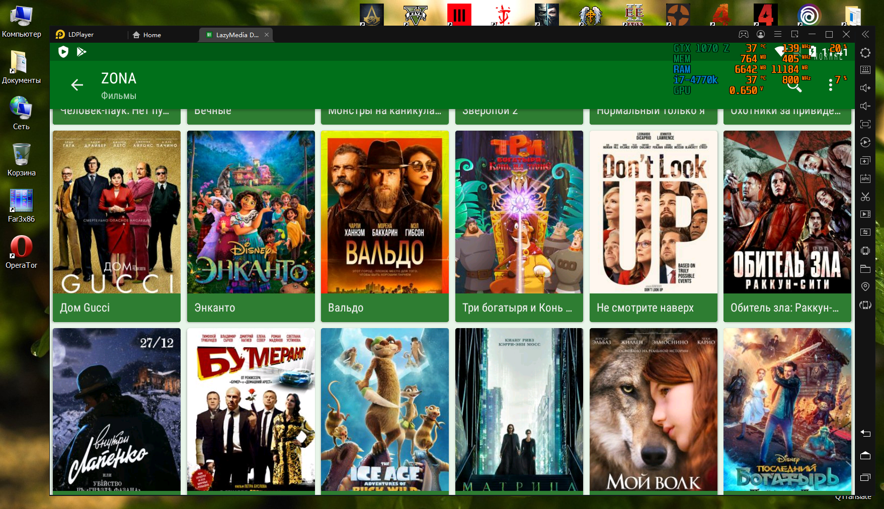
Task: Open the Энканто movie poster
Action: point(251,212)
